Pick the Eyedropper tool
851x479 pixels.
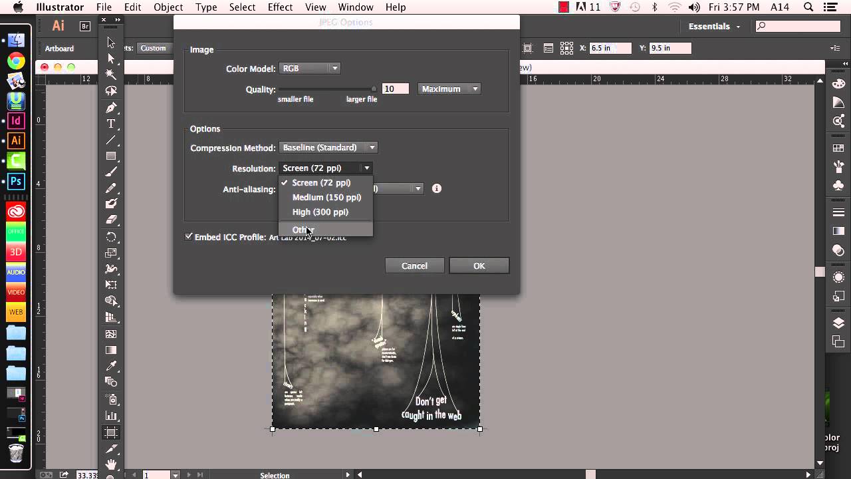(111, 366)
